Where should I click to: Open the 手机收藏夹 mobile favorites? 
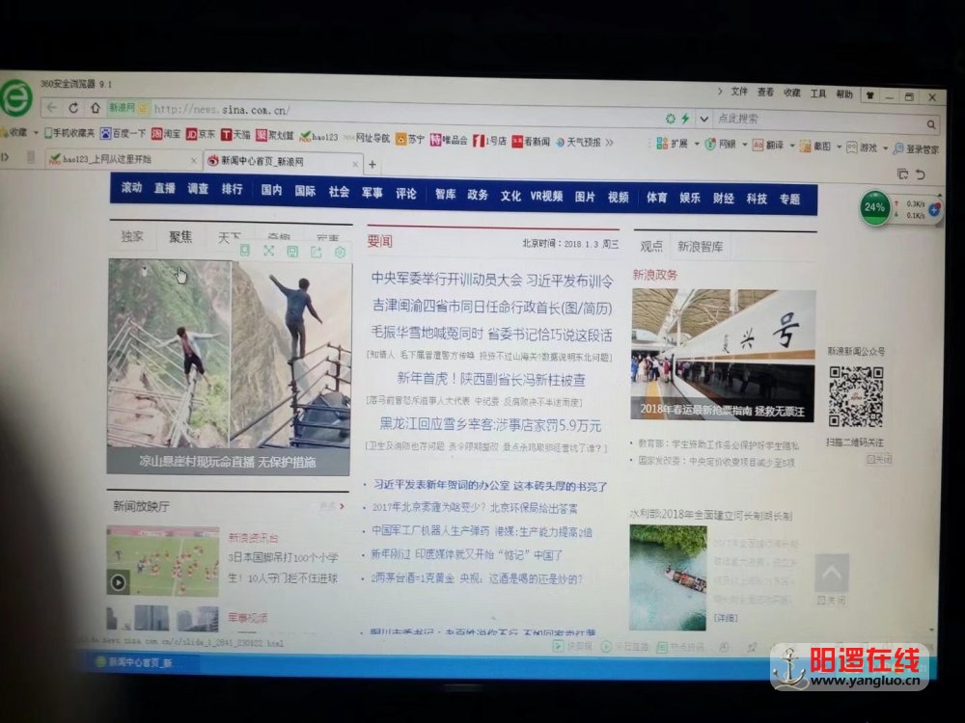coord(69,132)
